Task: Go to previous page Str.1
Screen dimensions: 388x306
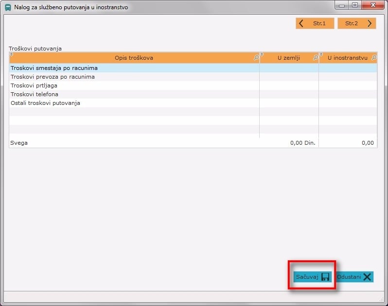Action: click(315, 23)
